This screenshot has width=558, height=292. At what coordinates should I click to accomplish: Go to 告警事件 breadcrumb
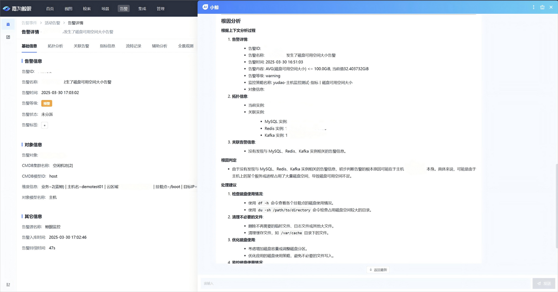[x=29, y=23]
